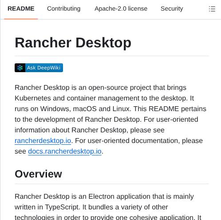Select the Apache-2.0 license tab

point(121,9)
